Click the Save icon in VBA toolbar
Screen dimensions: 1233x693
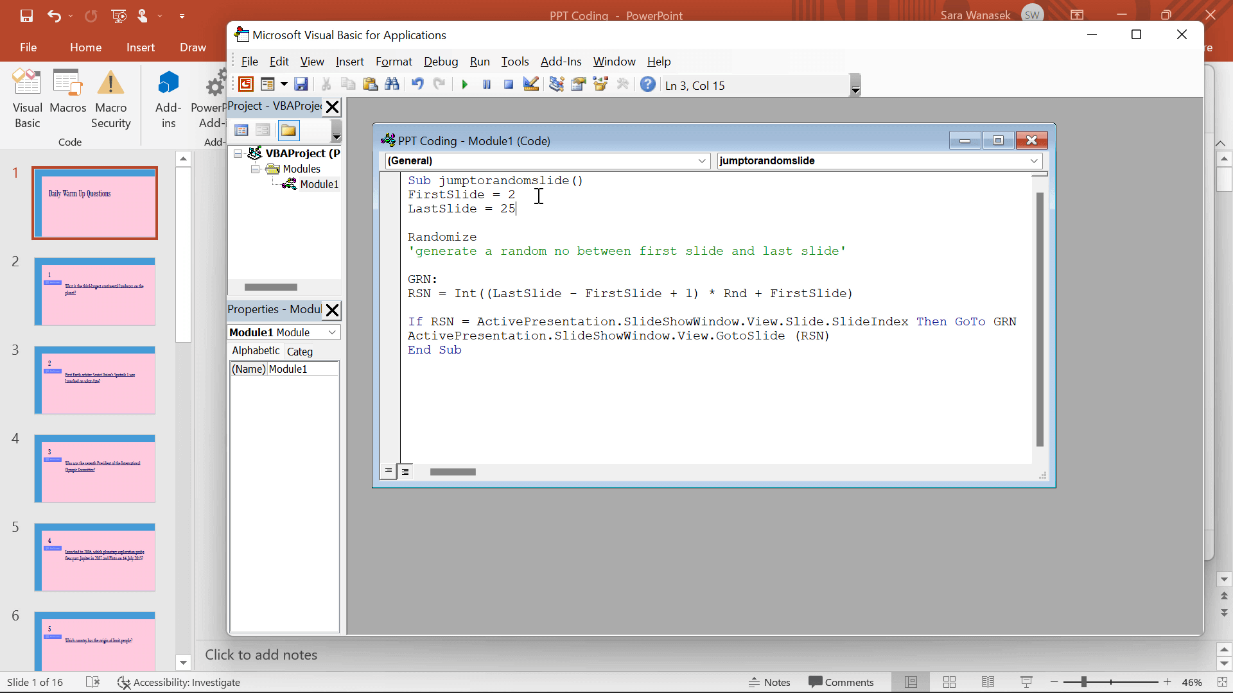pos(301,85)
